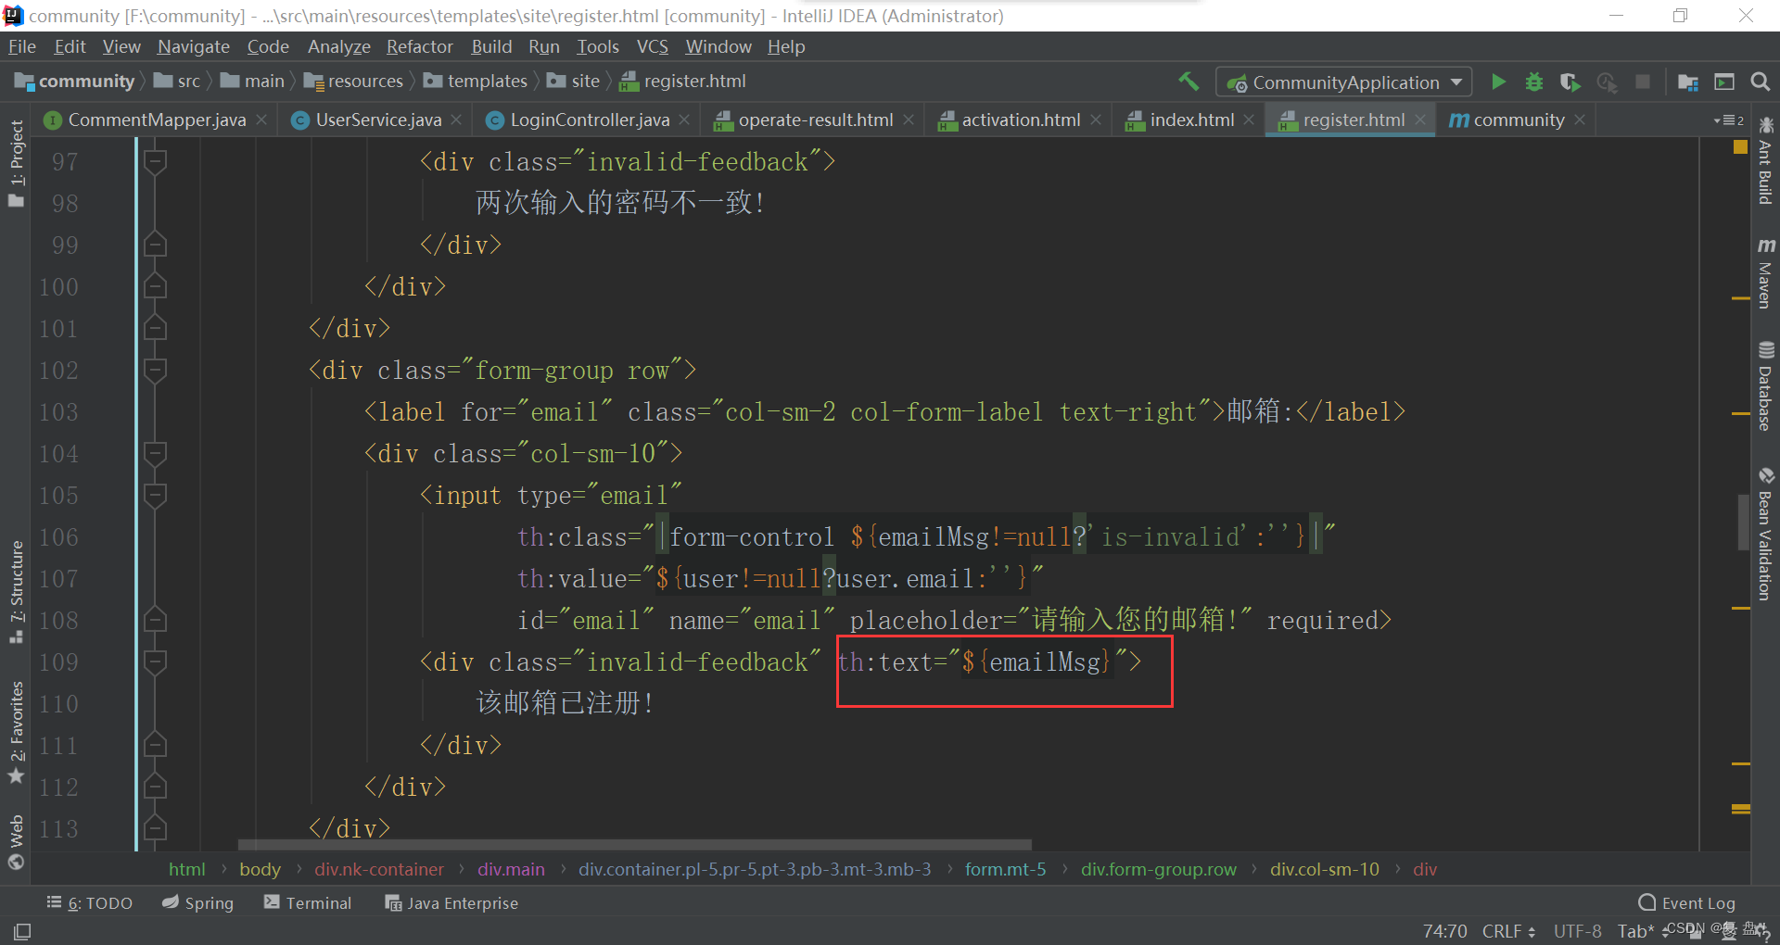Click the Stop square button
1780x945 pixels.
(1643, 82)
